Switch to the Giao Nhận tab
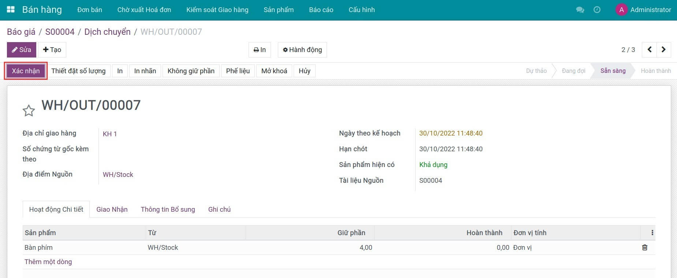677x278 pixels. point(112,210)
